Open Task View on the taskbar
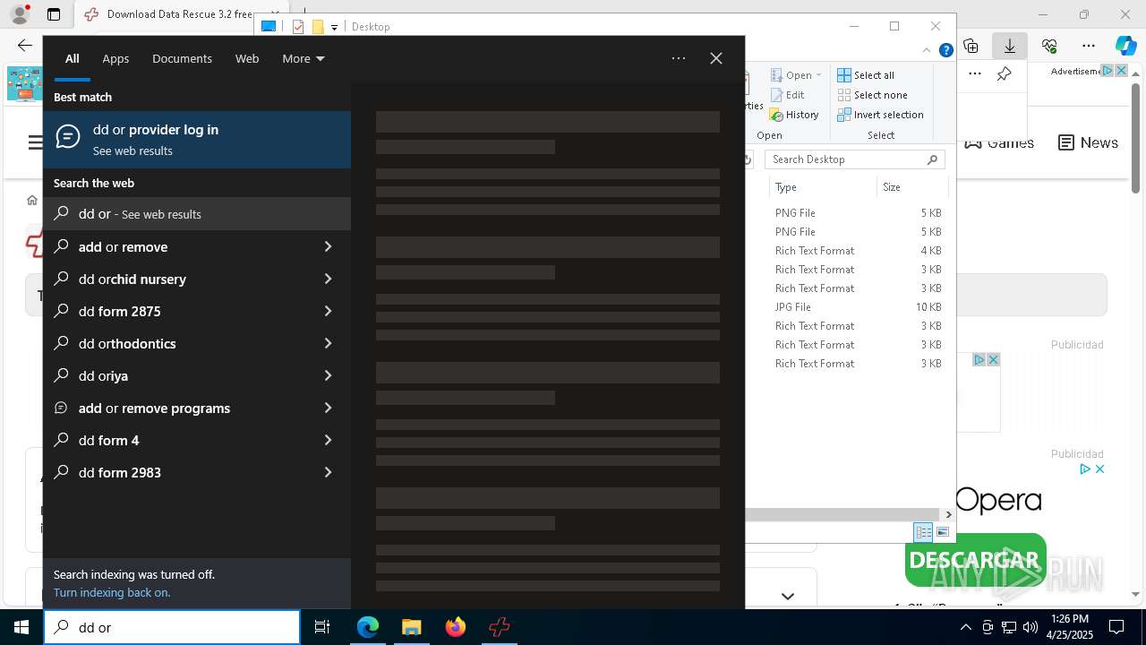The image size is (1146, 645). point(322,627)
